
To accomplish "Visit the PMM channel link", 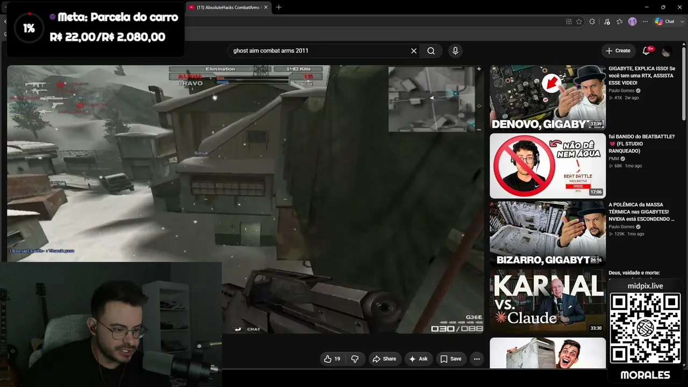I will click(x=614, y=159).
